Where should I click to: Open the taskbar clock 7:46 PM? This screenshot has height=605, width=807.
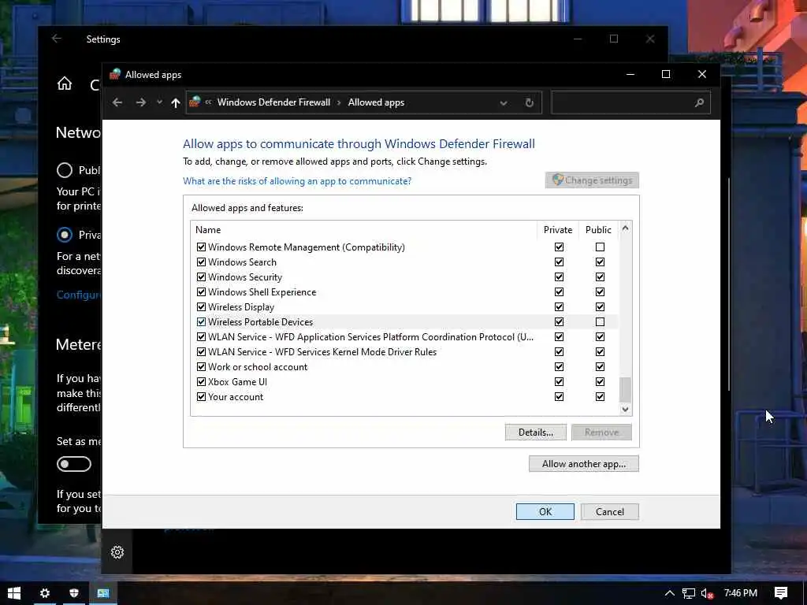point(740,593)
